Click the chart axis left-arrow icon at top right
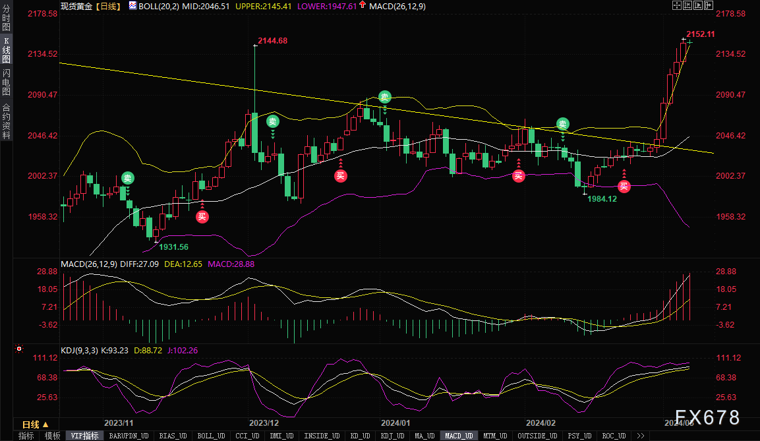Image resolution: width=760 pixels, height=441 pixels. (x=687, y=5)
